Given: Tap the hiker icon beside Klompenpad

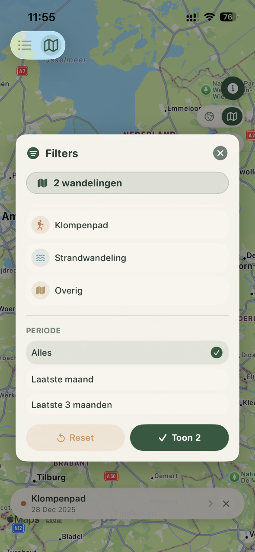Looking at the screenshot, I should pos(40,225).
